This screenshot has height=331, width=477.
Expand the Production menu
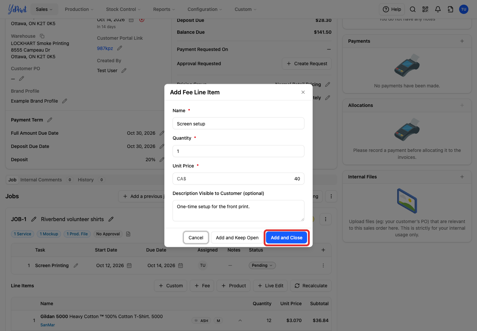pos(79,9)
